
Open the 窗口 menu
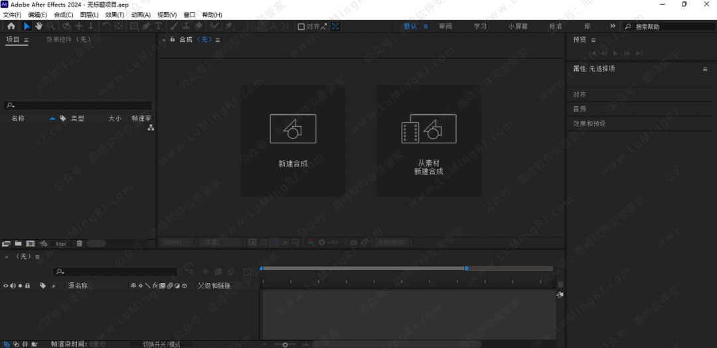[189, 15]
